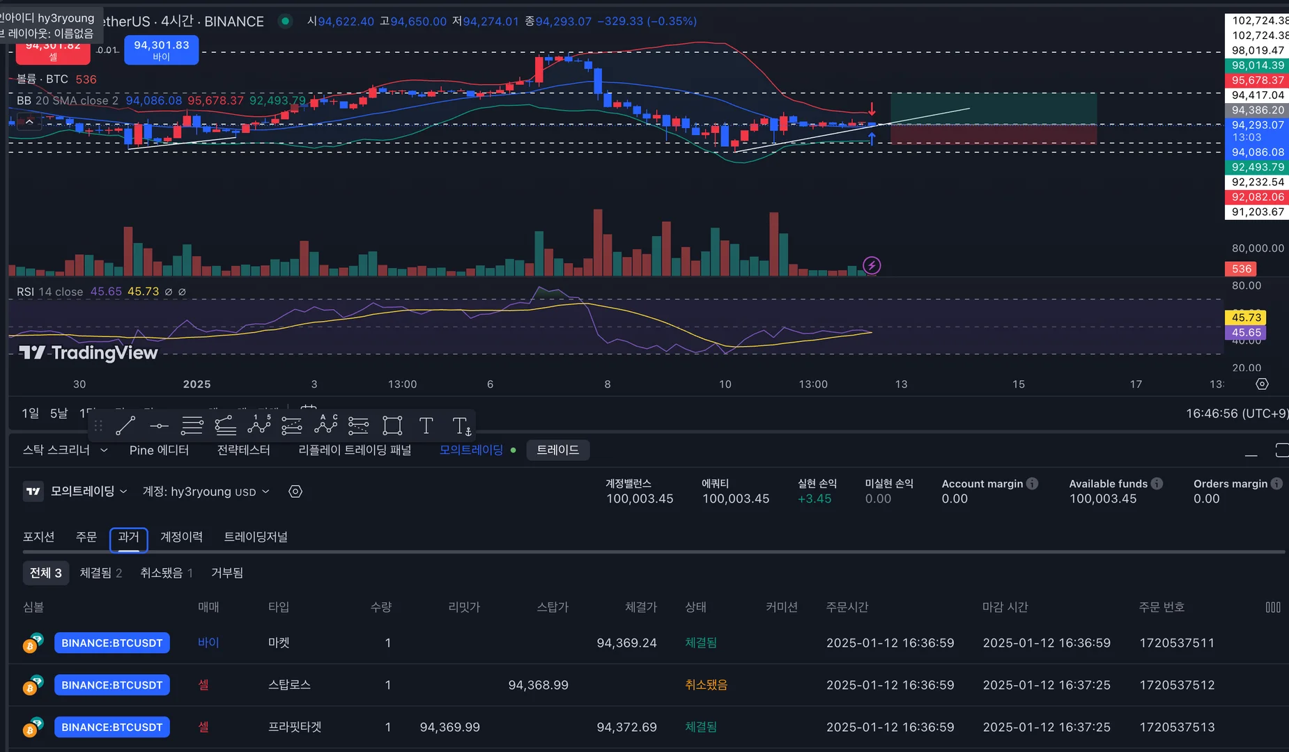Open the 모의트레이딩 broker dropdown
The height and width of the screenshot is (752, 1289).
click(88, 492)
